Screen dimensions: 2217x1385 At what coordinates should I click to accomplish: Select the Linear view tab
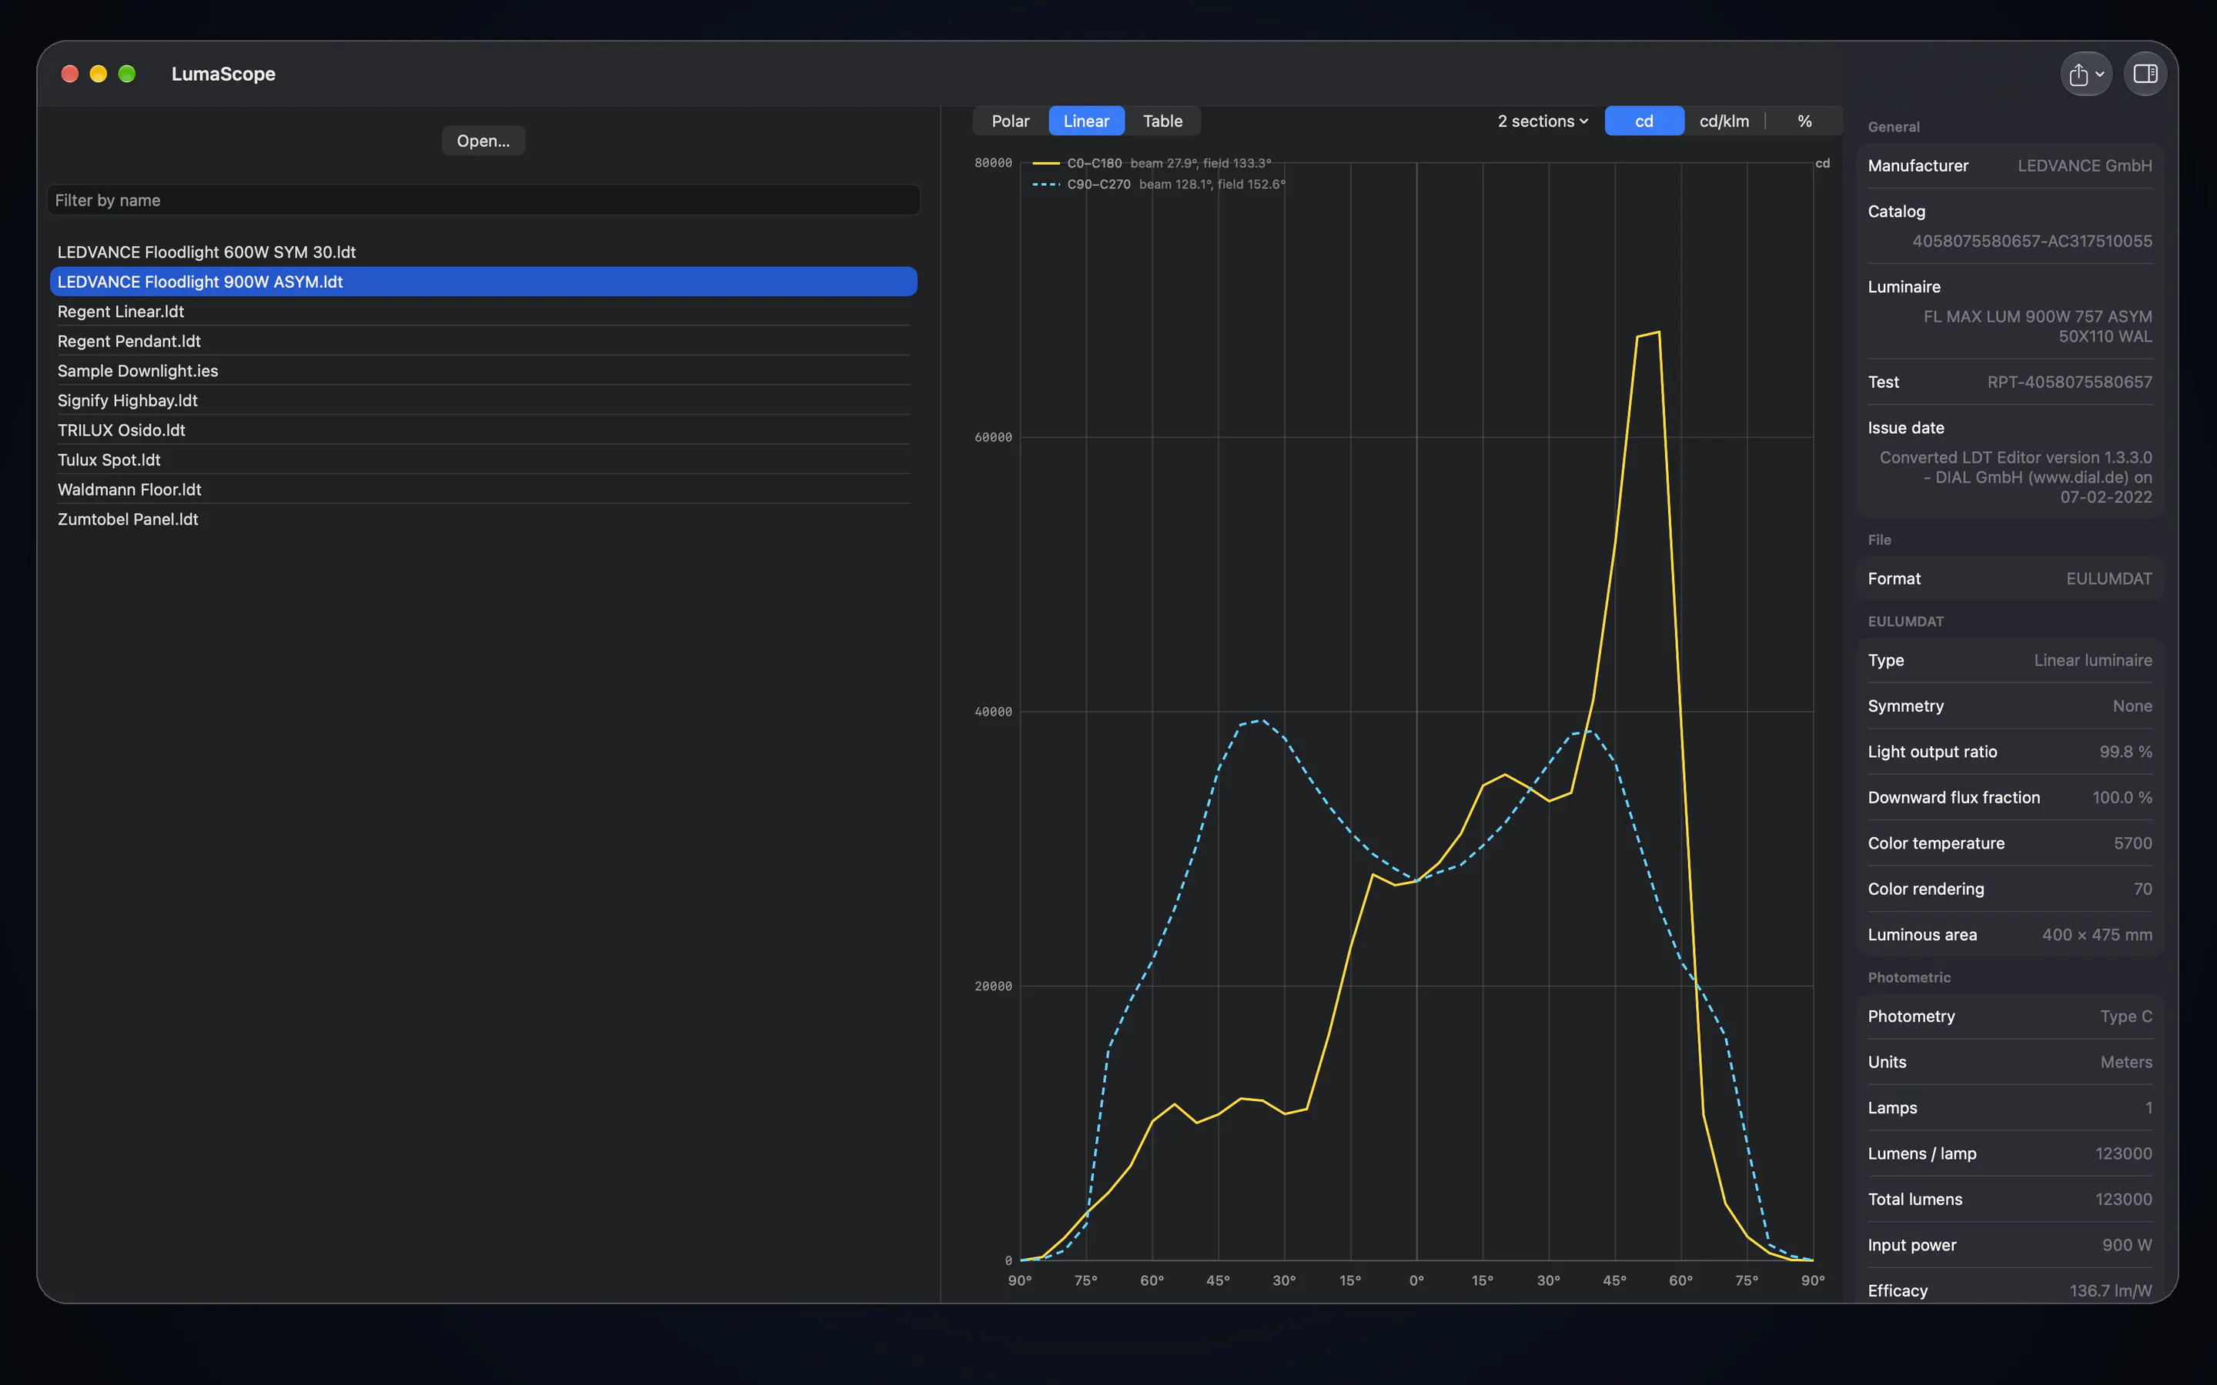click(x=1086, y=121)
